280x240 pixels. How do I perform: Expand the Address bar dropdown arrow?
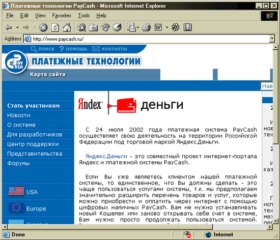272,39
